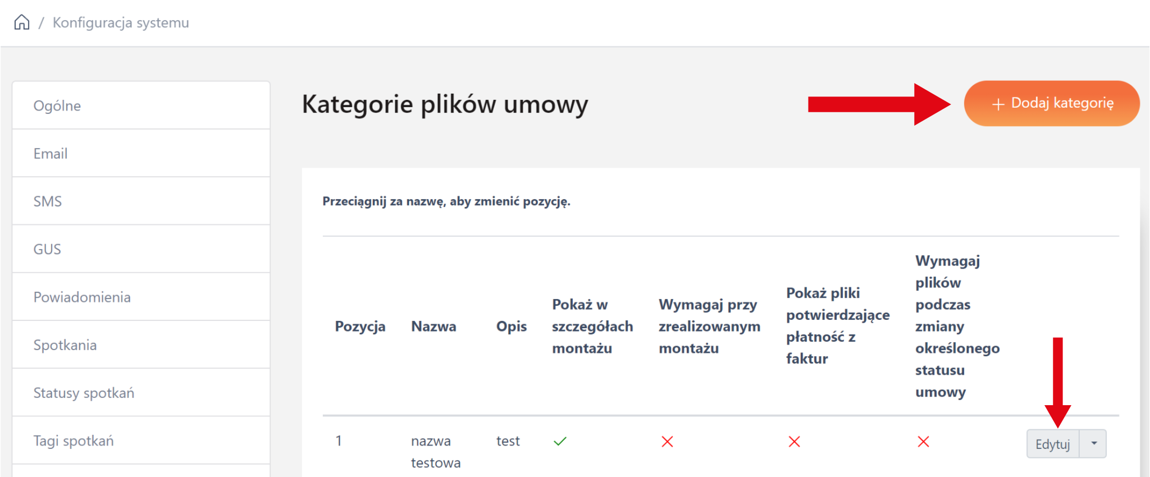Image resolution: width=1150 pixels, height=477 pixels.
Task: Click the nazwa testowa category name
Action: click(435, 451)
